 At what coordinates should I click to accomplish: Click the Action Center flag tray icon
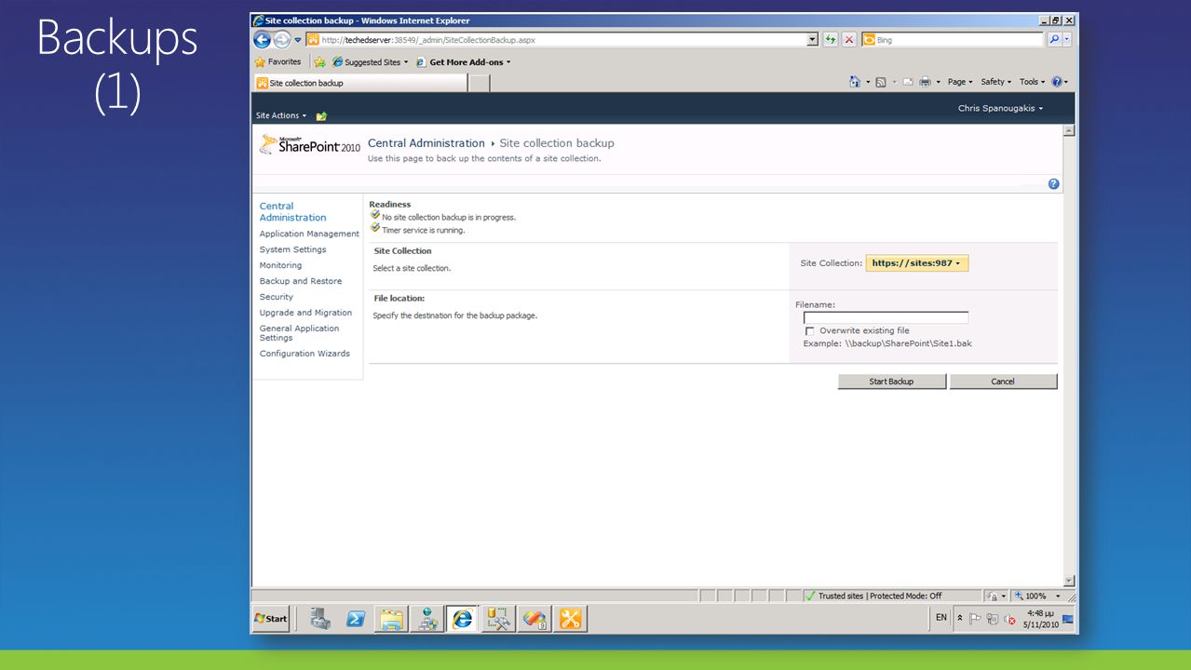975,619
